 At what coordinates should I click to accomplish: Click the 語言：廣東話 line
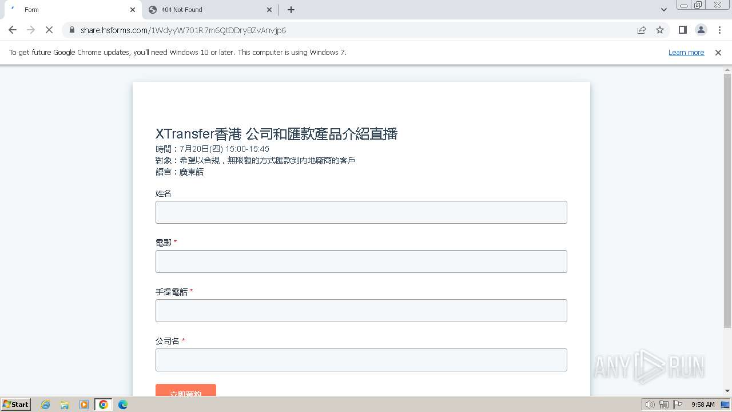[x=180, y=172]
